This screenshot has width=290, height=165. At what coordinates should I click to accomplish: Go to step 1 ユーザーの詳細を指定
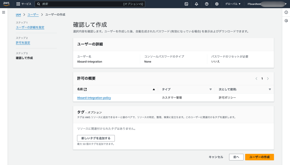pyautogui.click(x=30, y=27)
